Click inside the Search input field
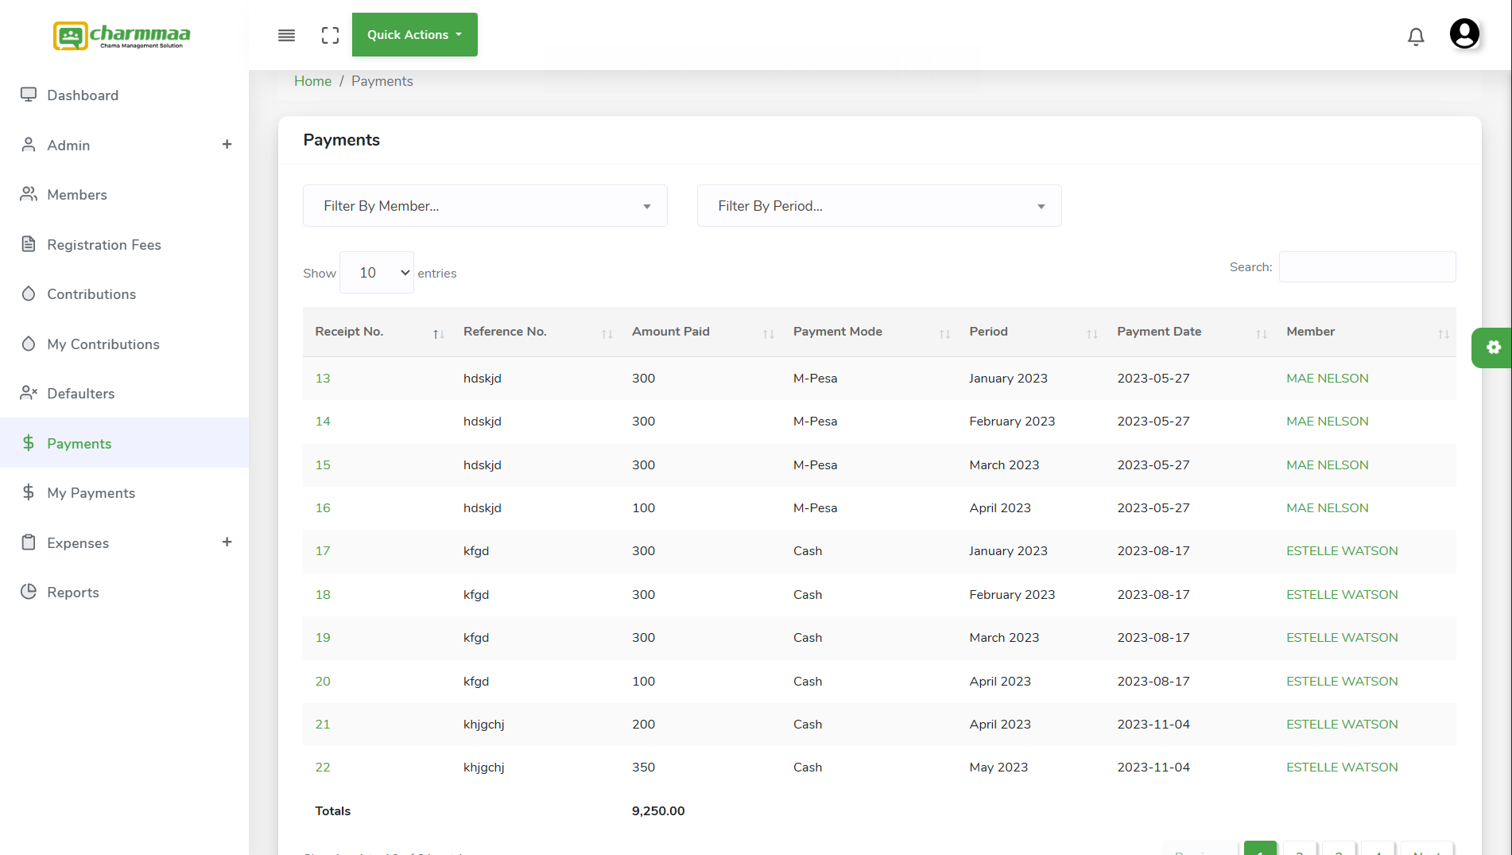 tap(1367, 266)
